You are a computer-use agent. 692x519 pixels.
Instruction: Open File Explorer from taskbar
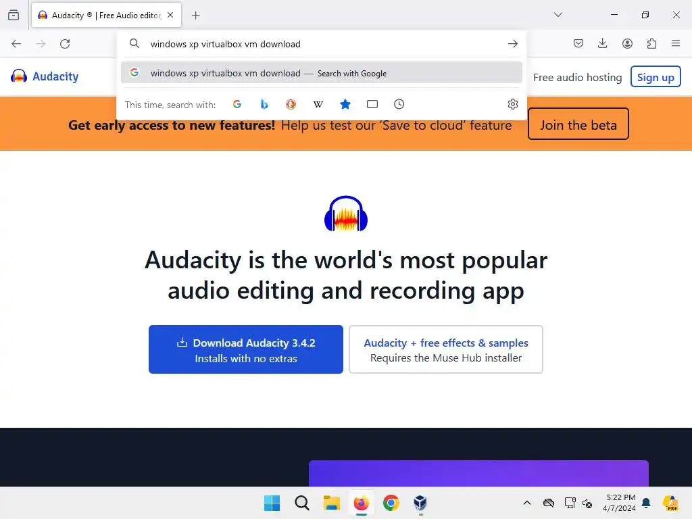click(x=331, y=503)
